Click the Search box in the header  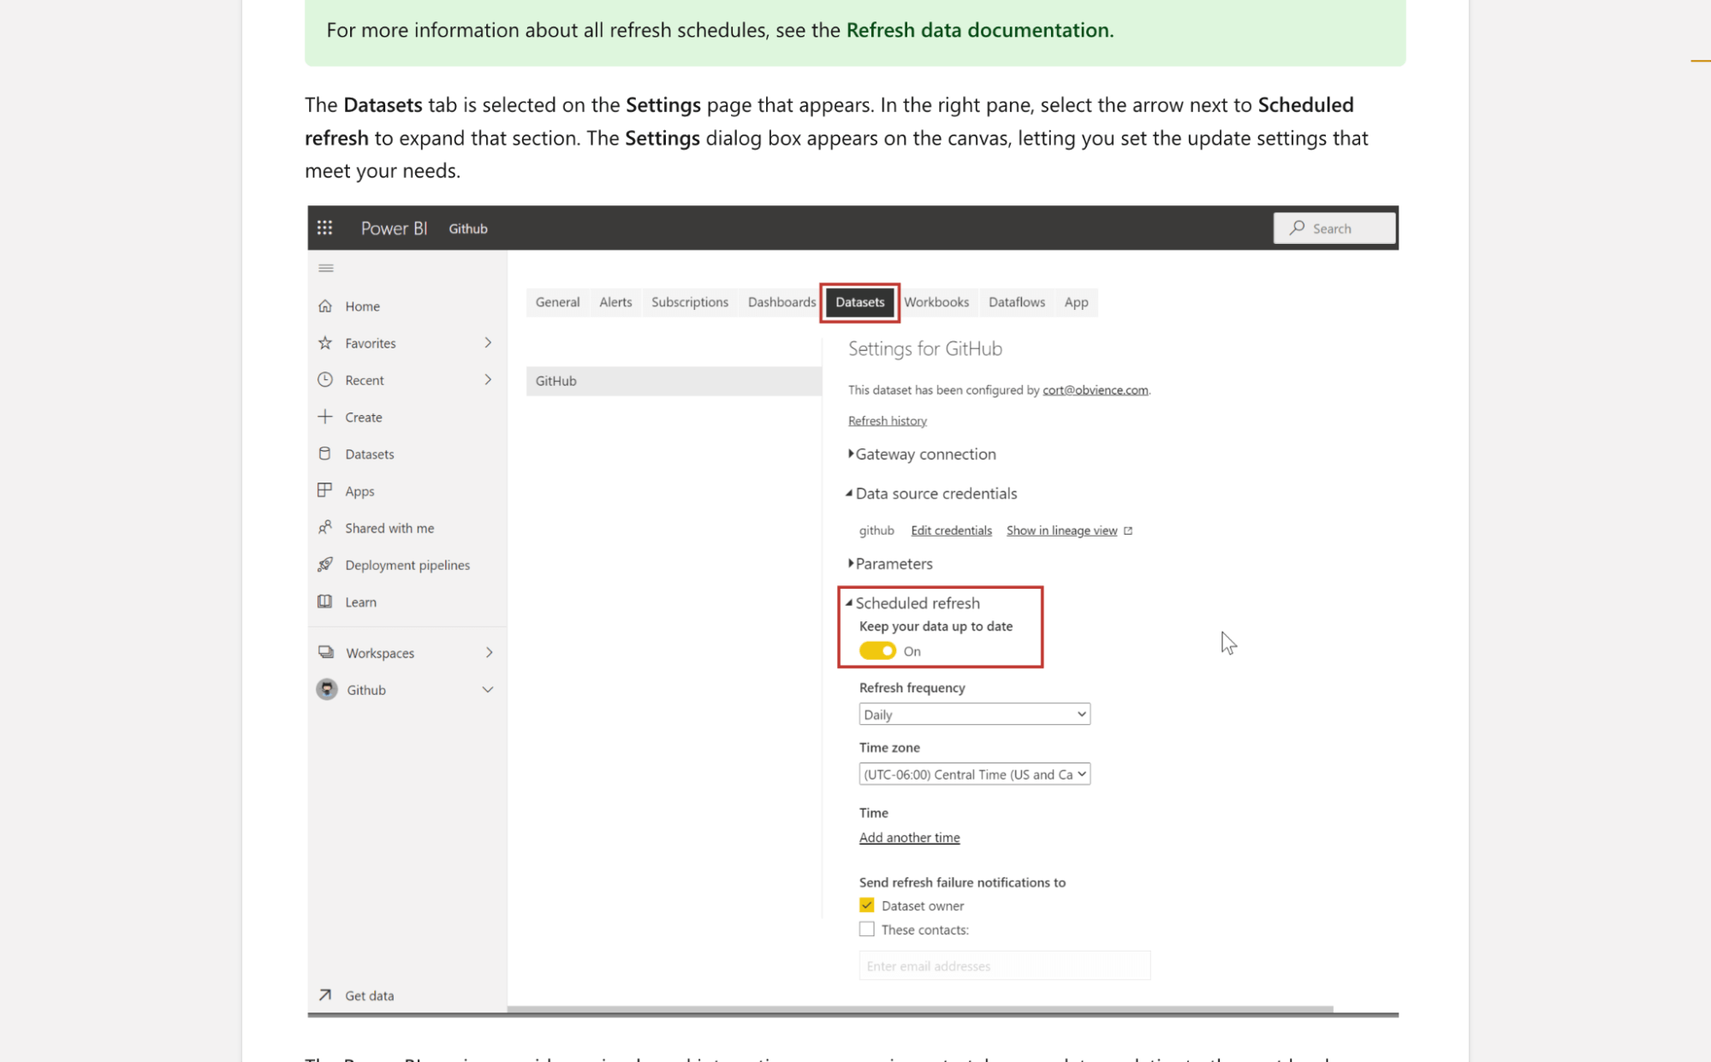[1334, 228]
